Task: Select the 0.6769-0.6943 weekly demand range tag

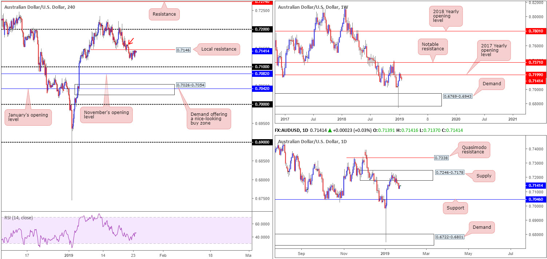Action: click(458, 97)
